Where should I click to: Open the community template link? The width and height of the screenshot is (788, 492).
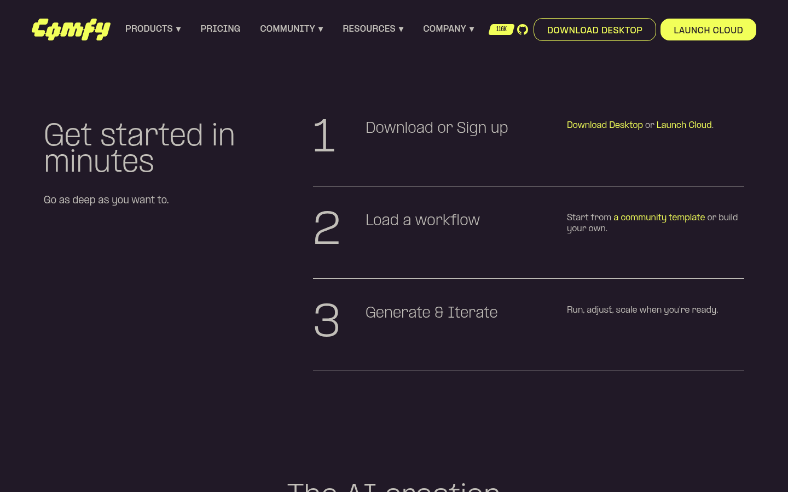click(659, 218)
